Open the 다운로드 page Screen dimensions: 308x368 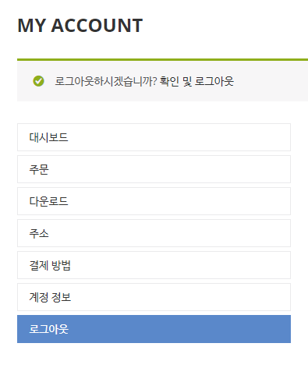coord(154,201)
